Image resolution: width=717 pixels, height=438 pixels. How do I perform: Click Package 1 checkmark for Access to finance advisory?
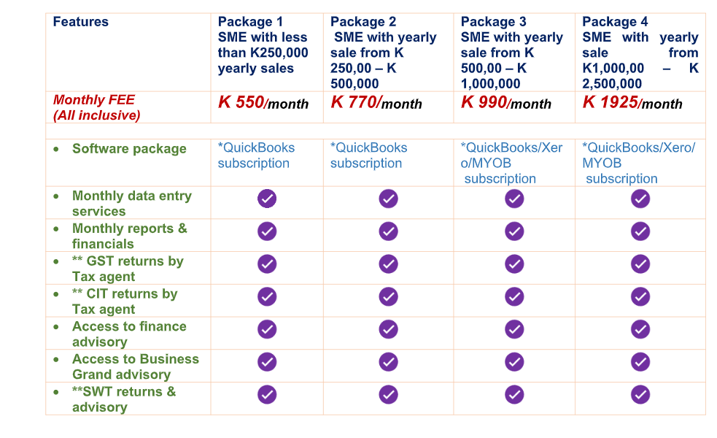pyautogui.click(x=267, y=329)
